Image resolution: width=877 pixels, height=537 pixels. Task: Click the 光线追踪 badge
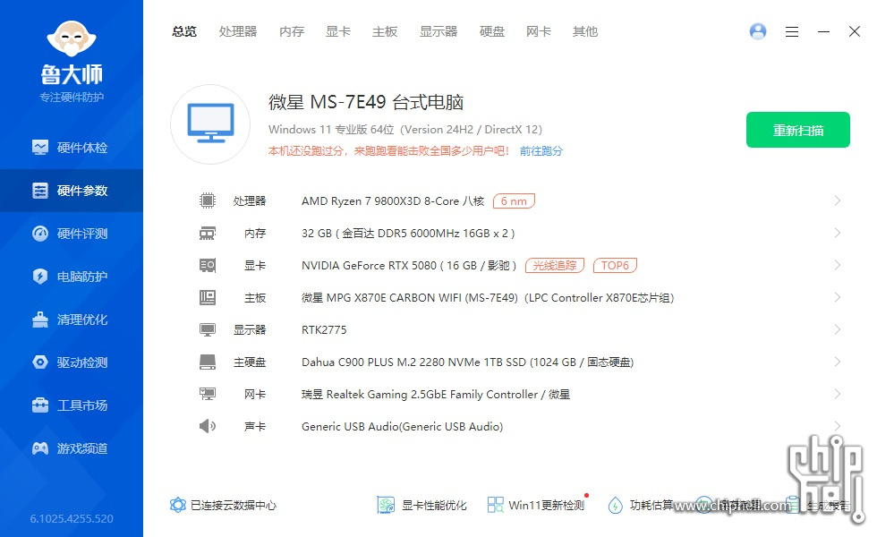click(x=554, y=265)
